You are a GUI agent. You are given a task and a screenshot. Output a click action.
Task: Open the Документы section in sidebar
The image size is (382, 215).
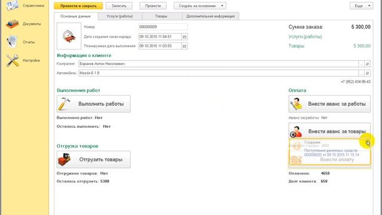[24, 24]
